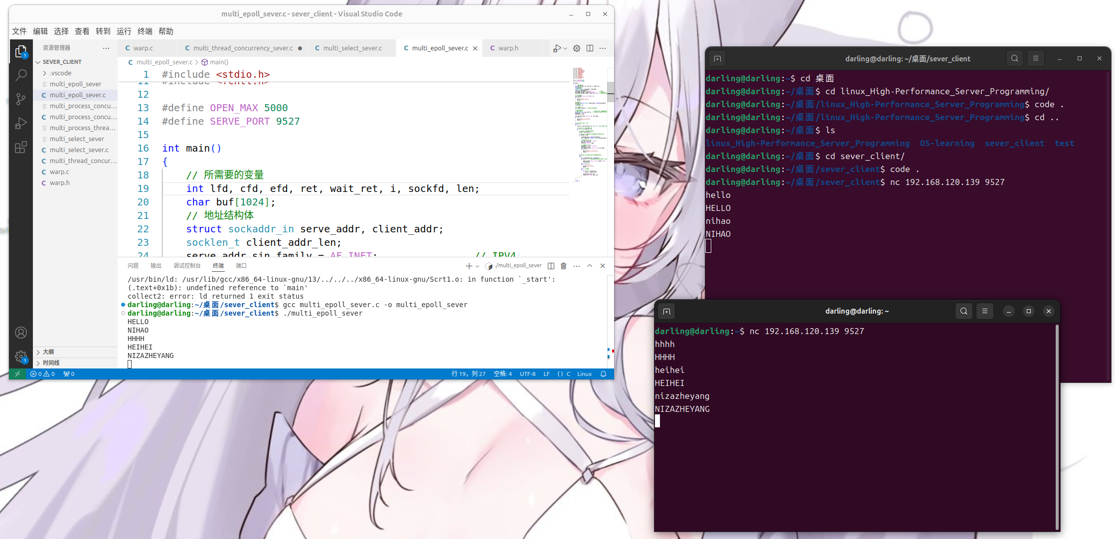Switch to 调试控制台 panel tab

(187, 266)
